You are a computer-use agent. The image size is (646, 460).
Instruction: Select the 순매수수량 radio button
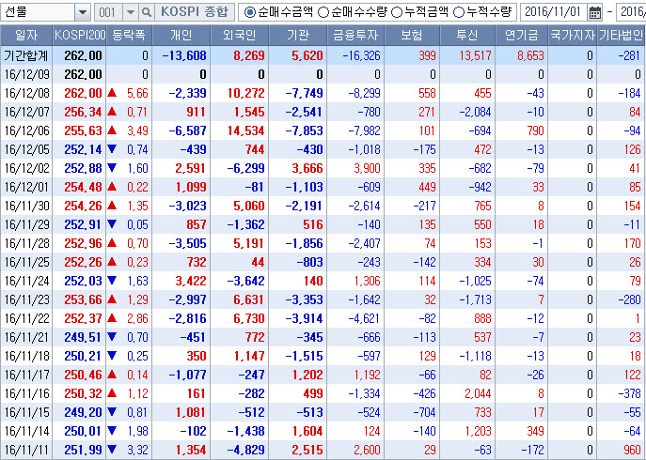[x=324, y=12]
